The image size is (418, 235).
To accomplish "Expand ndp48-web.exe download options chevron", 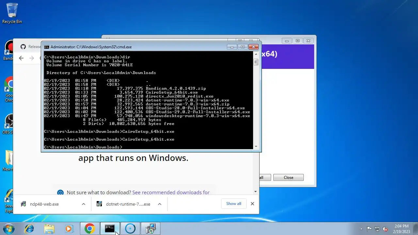I will click(84, 204).
